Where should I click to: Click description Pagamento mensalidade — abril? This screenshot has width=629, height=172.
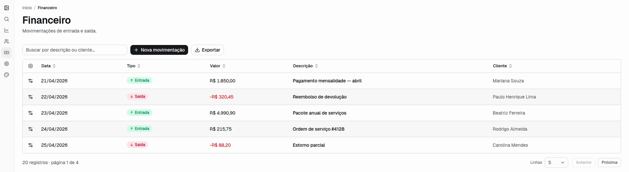[327, 81]
